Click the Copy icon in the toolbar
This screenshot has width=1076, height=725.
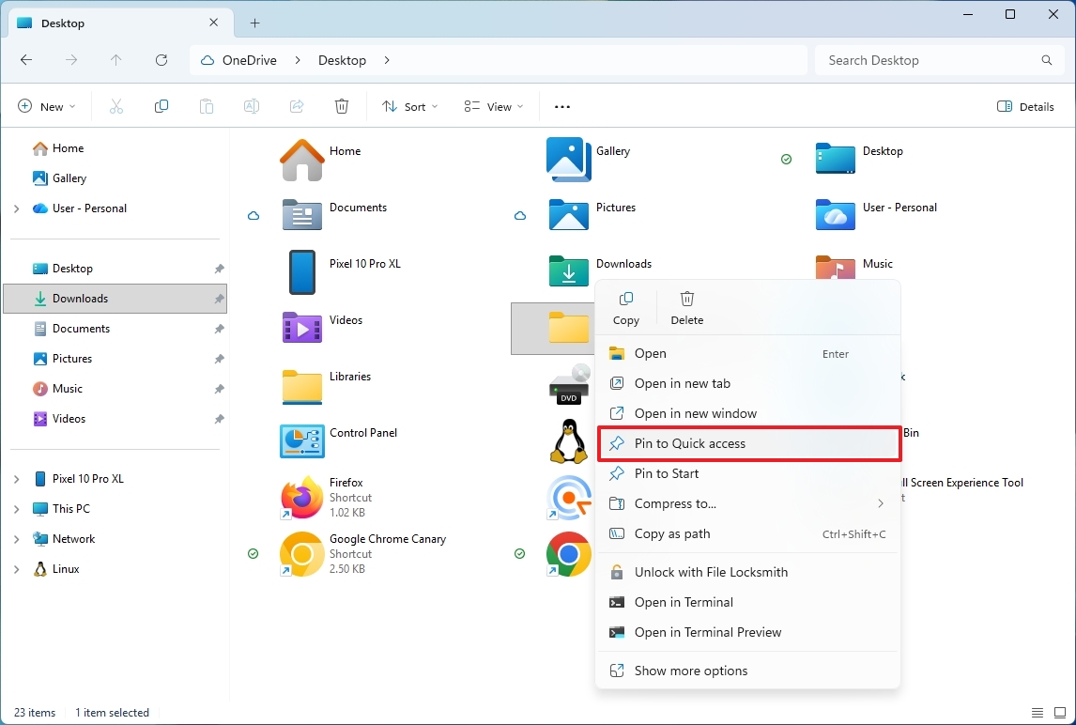[161, 106]
